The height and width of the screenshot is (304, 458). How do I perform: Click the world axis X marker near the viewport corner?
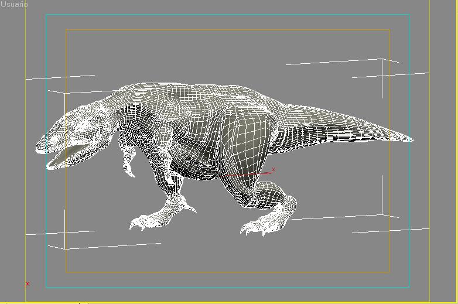click(x=28, y=284)
